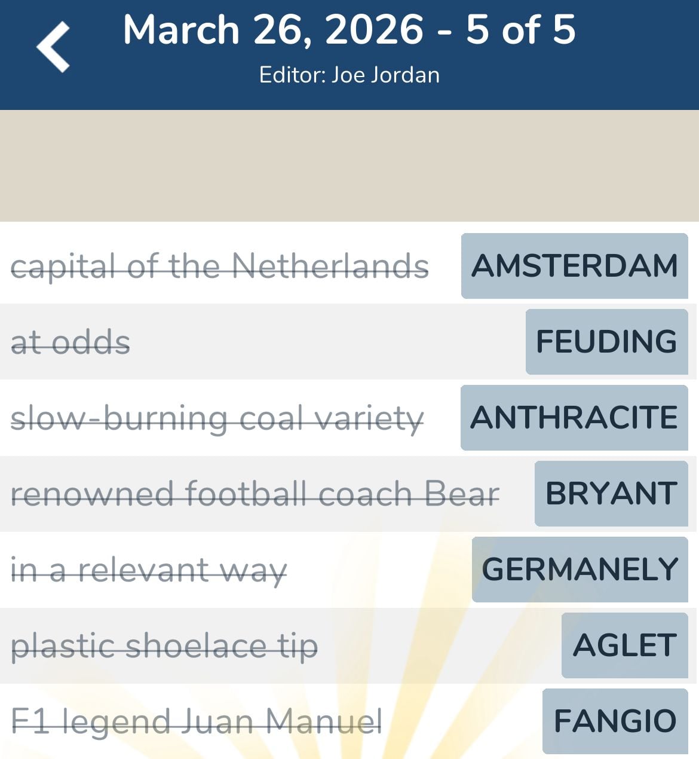
Task: Tap the puzzle date title in header
Action: 349,30
